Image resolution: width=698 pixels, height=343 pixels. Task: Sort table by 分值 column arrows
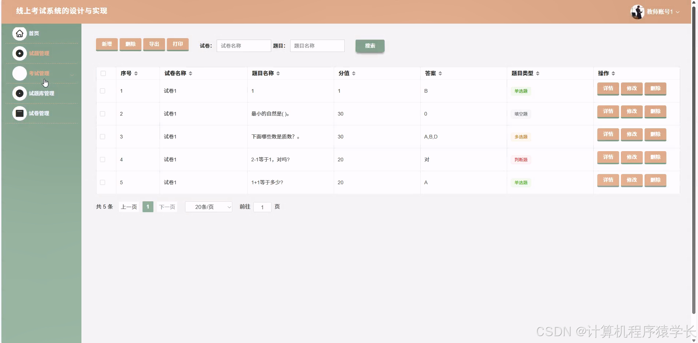(354, 73)
